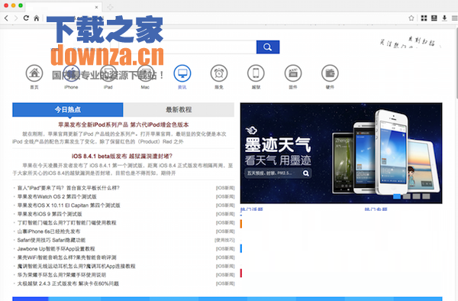458x301 pixels.
Task: Open the 果壳WiFi智能音响 review
Action: point(66,257)
